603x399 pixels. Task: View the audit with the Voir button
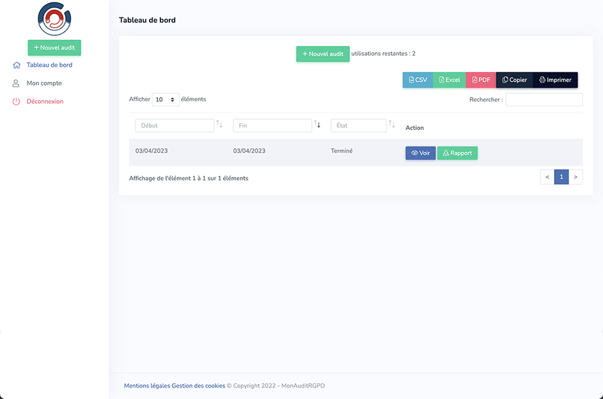(x=420, y=153)
